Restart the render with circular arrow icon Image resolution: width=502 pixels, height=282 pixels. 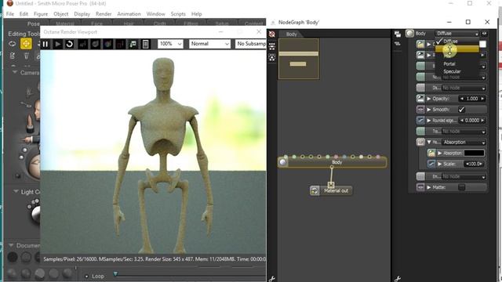pos(70,44)
